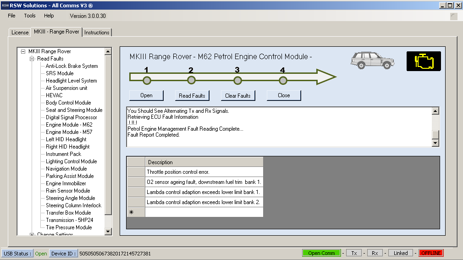
Task: Click step 1 circle on progress arrow
Action: pyautogui.click(x=147, y=81)
